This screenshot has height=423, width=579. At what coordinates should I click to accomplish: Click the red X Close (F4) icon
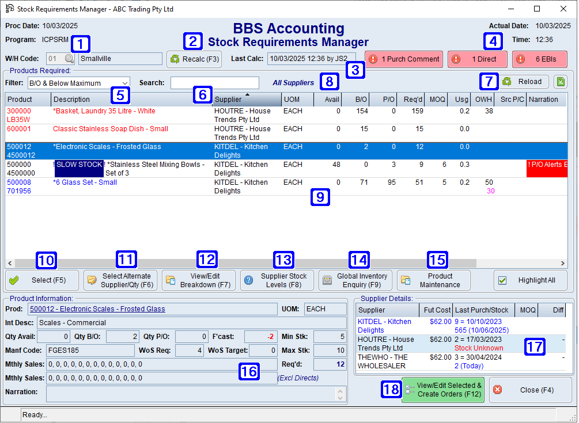click(x=498, y=390)
